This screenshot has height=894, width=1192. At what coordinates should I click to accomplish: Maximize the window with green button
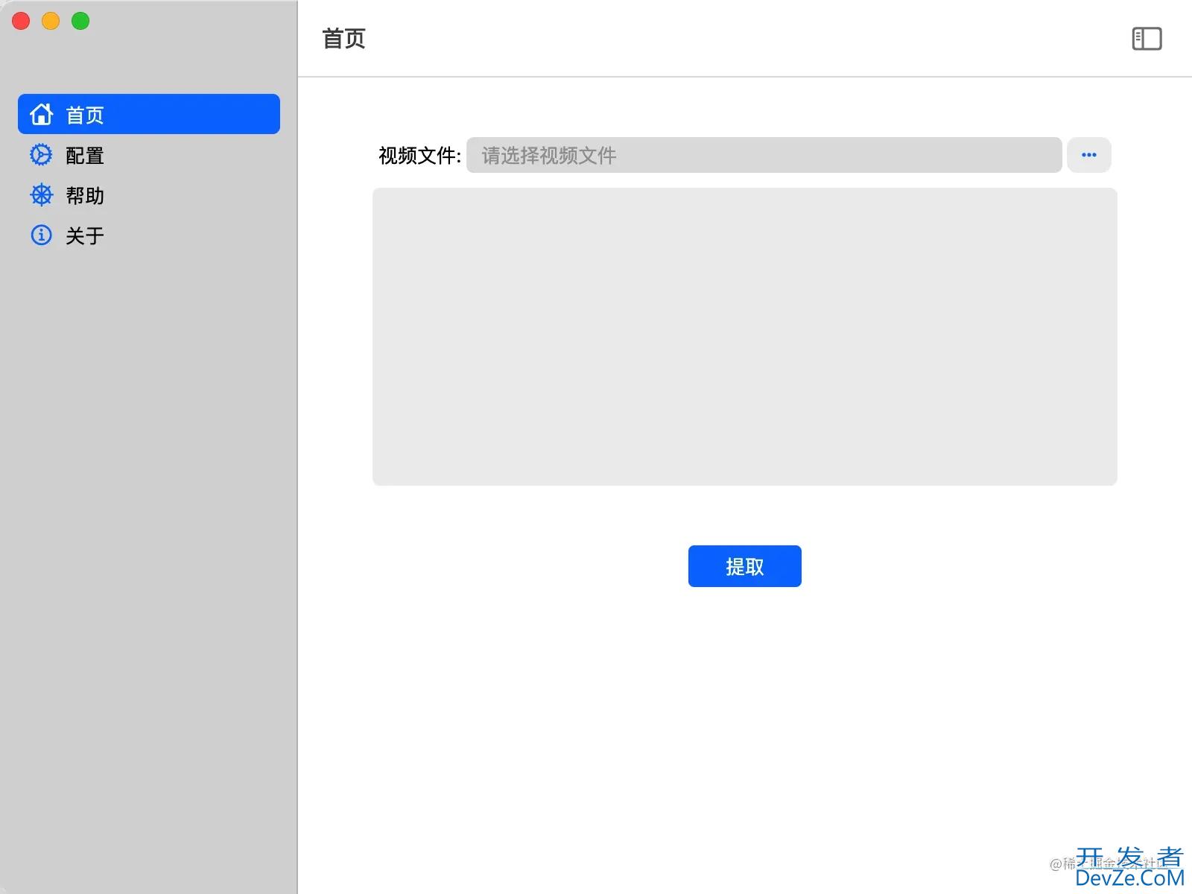pyautogui.click(x=80, y=21)
